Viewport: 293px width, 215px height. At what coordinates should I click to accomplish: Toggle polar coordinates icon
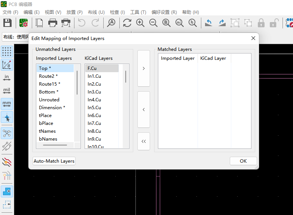pos(7,65)
